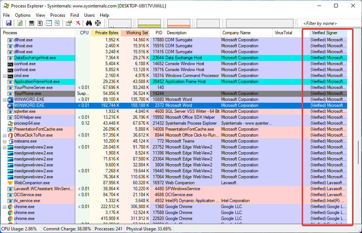This screenshot has height=233, width=362.
Task: Click the Physical Usage: 33.69% status entry
Action: [x=149, y=229]
